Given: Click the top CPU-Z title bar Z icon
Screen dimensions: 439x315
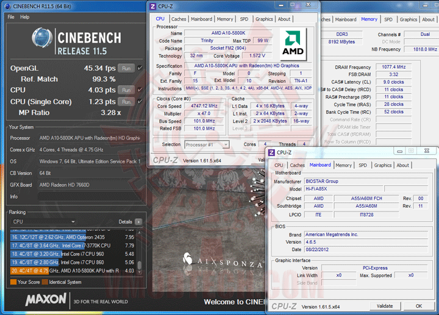Looking at the screenshot, I should [x=152, y=7].
